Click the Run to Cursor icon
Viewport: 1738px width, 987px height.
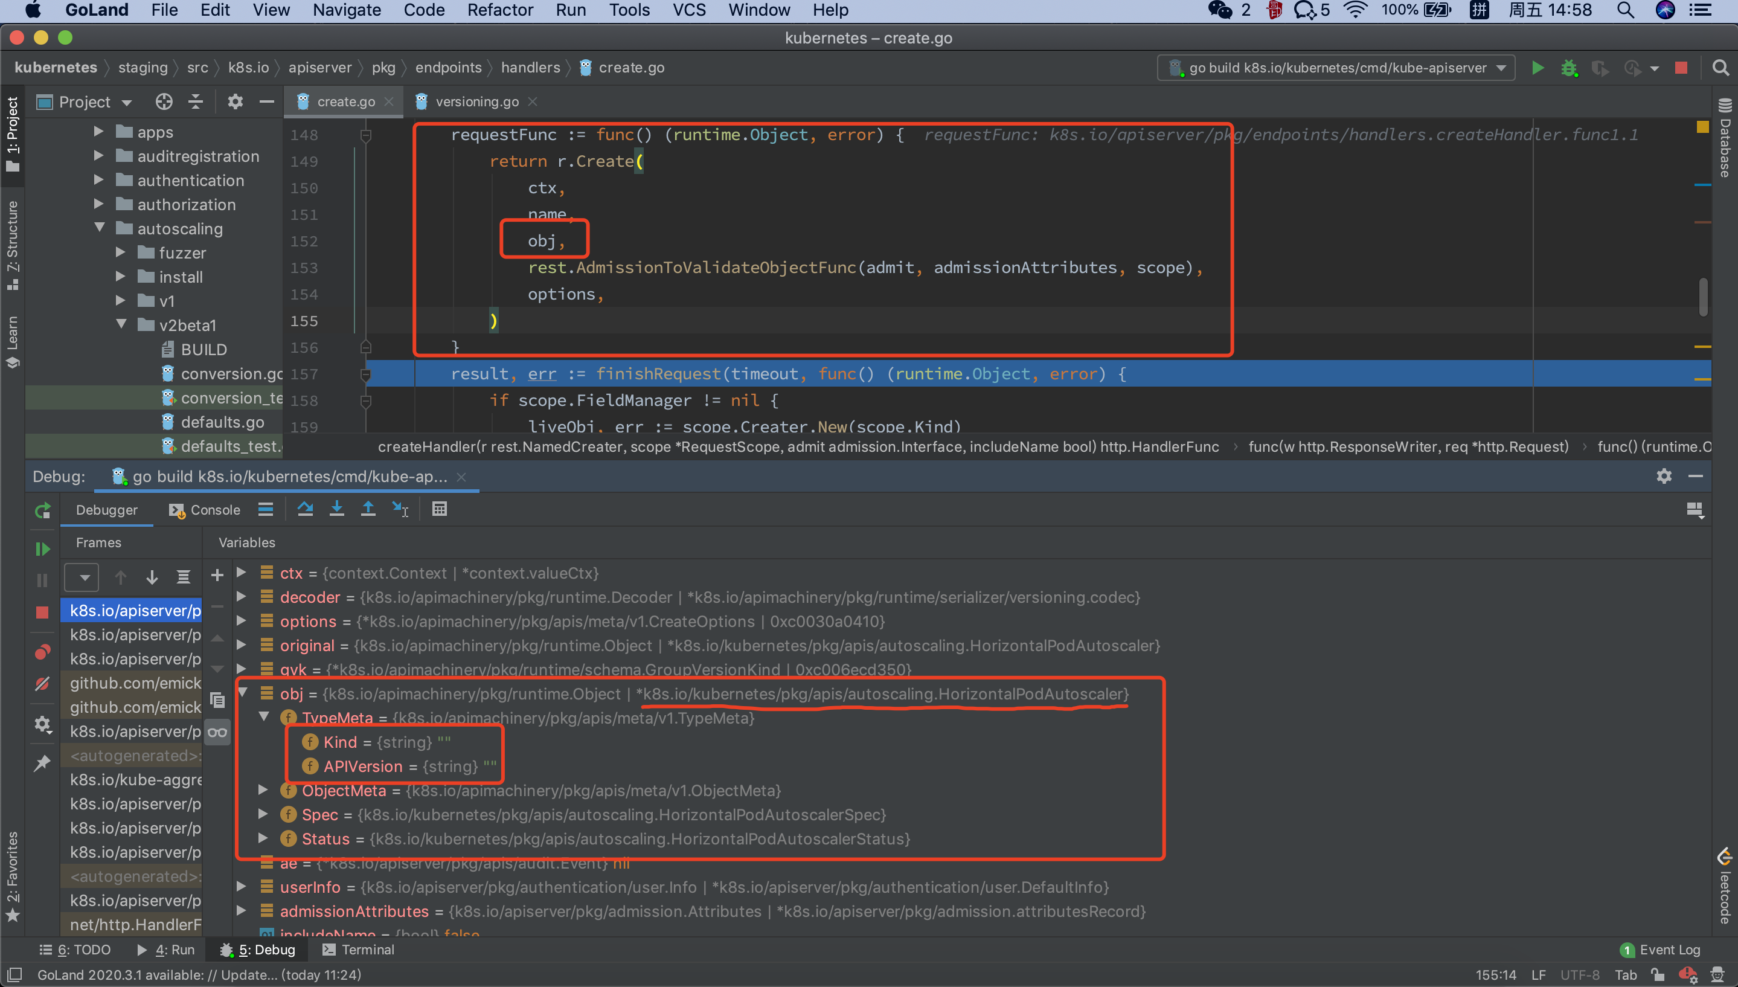click(400, 509)
